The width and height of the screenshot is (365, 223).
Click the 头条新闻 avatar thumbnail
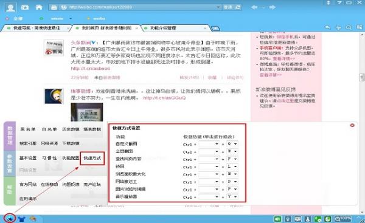click(x=54, y=47)
